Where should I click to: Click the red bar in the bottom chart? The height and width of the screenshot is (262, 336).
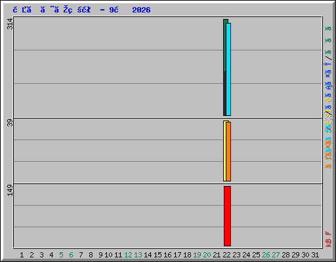coord(227,216)
